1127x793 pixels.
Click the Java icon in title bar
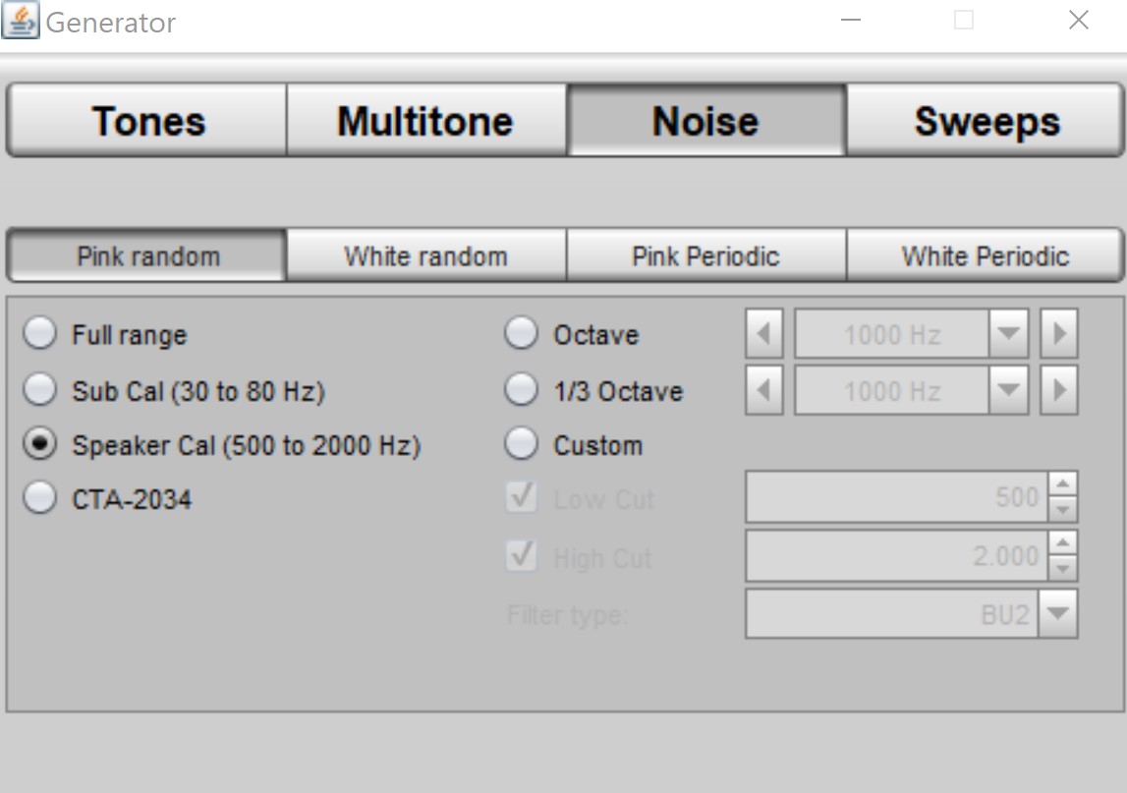pyautogui.click(x=21, y=21)
